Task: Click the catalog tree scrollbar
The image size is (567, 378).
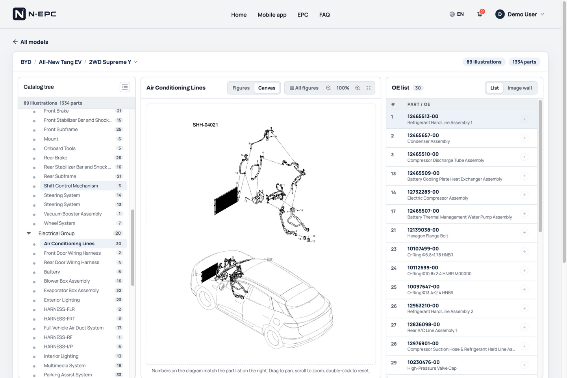Action: click(133, 247)
